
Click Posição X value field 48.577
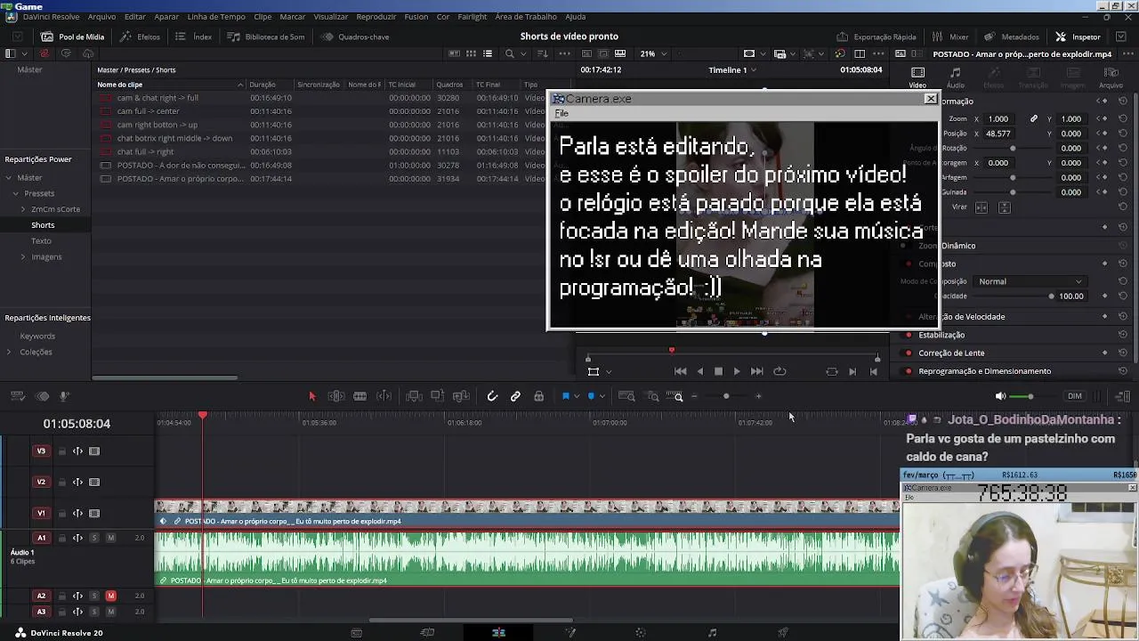[998, 134]
